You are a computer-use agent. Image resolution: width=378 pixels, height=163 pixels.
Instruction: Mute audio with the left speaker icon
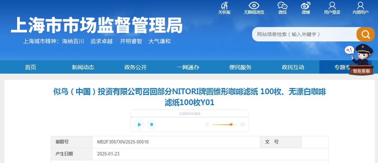coord(207,125)
